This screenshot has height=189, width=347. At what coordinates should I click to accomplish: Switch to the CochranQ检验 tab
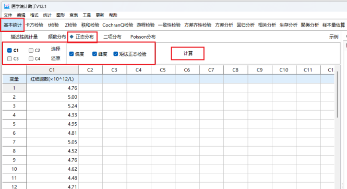(118, 25)
